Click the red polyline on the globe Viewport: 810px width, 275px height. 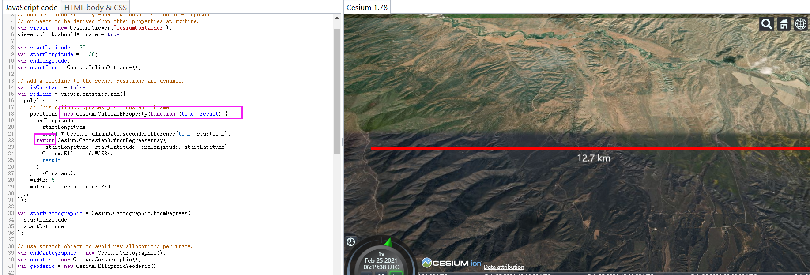(590, 148)
